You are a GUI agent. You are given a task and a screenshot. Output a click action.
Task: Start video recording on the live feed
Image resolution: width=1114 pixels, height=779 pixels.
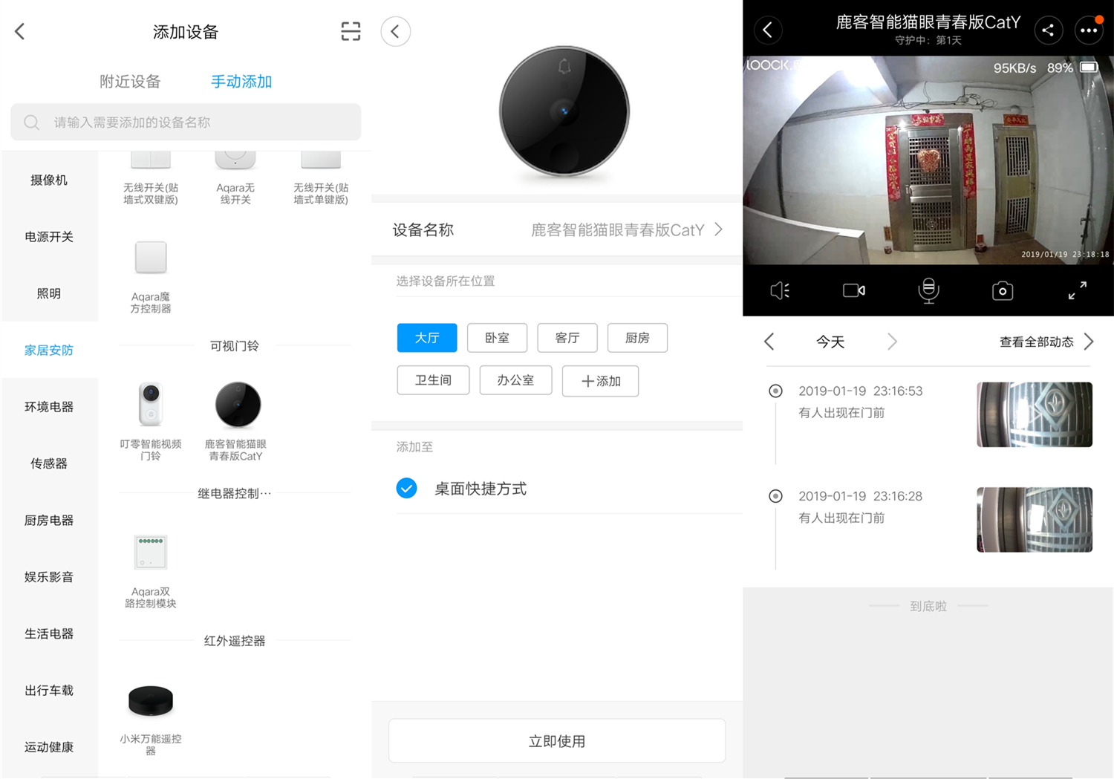coord(853,290)
